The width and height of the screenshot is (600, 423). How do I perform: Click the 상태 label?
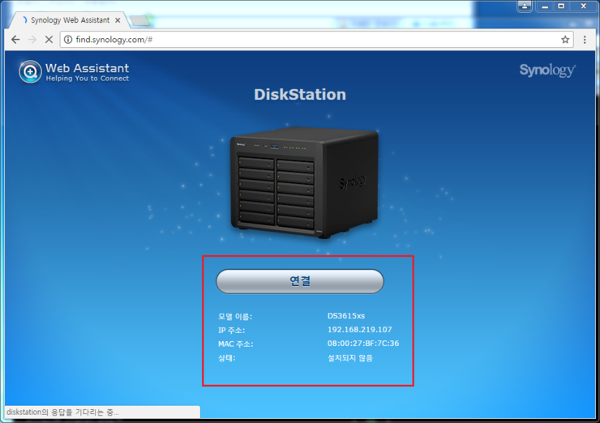pyautogui.click(x=226, y=358)
